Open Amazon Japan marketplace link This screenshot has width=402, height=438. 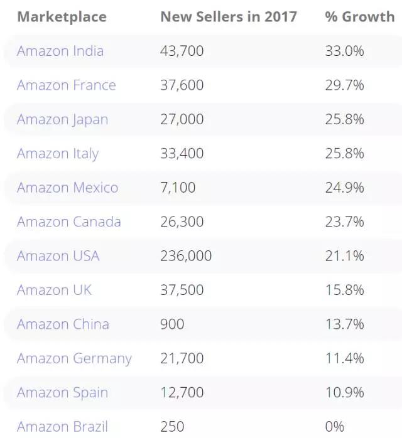click(62, 119)
